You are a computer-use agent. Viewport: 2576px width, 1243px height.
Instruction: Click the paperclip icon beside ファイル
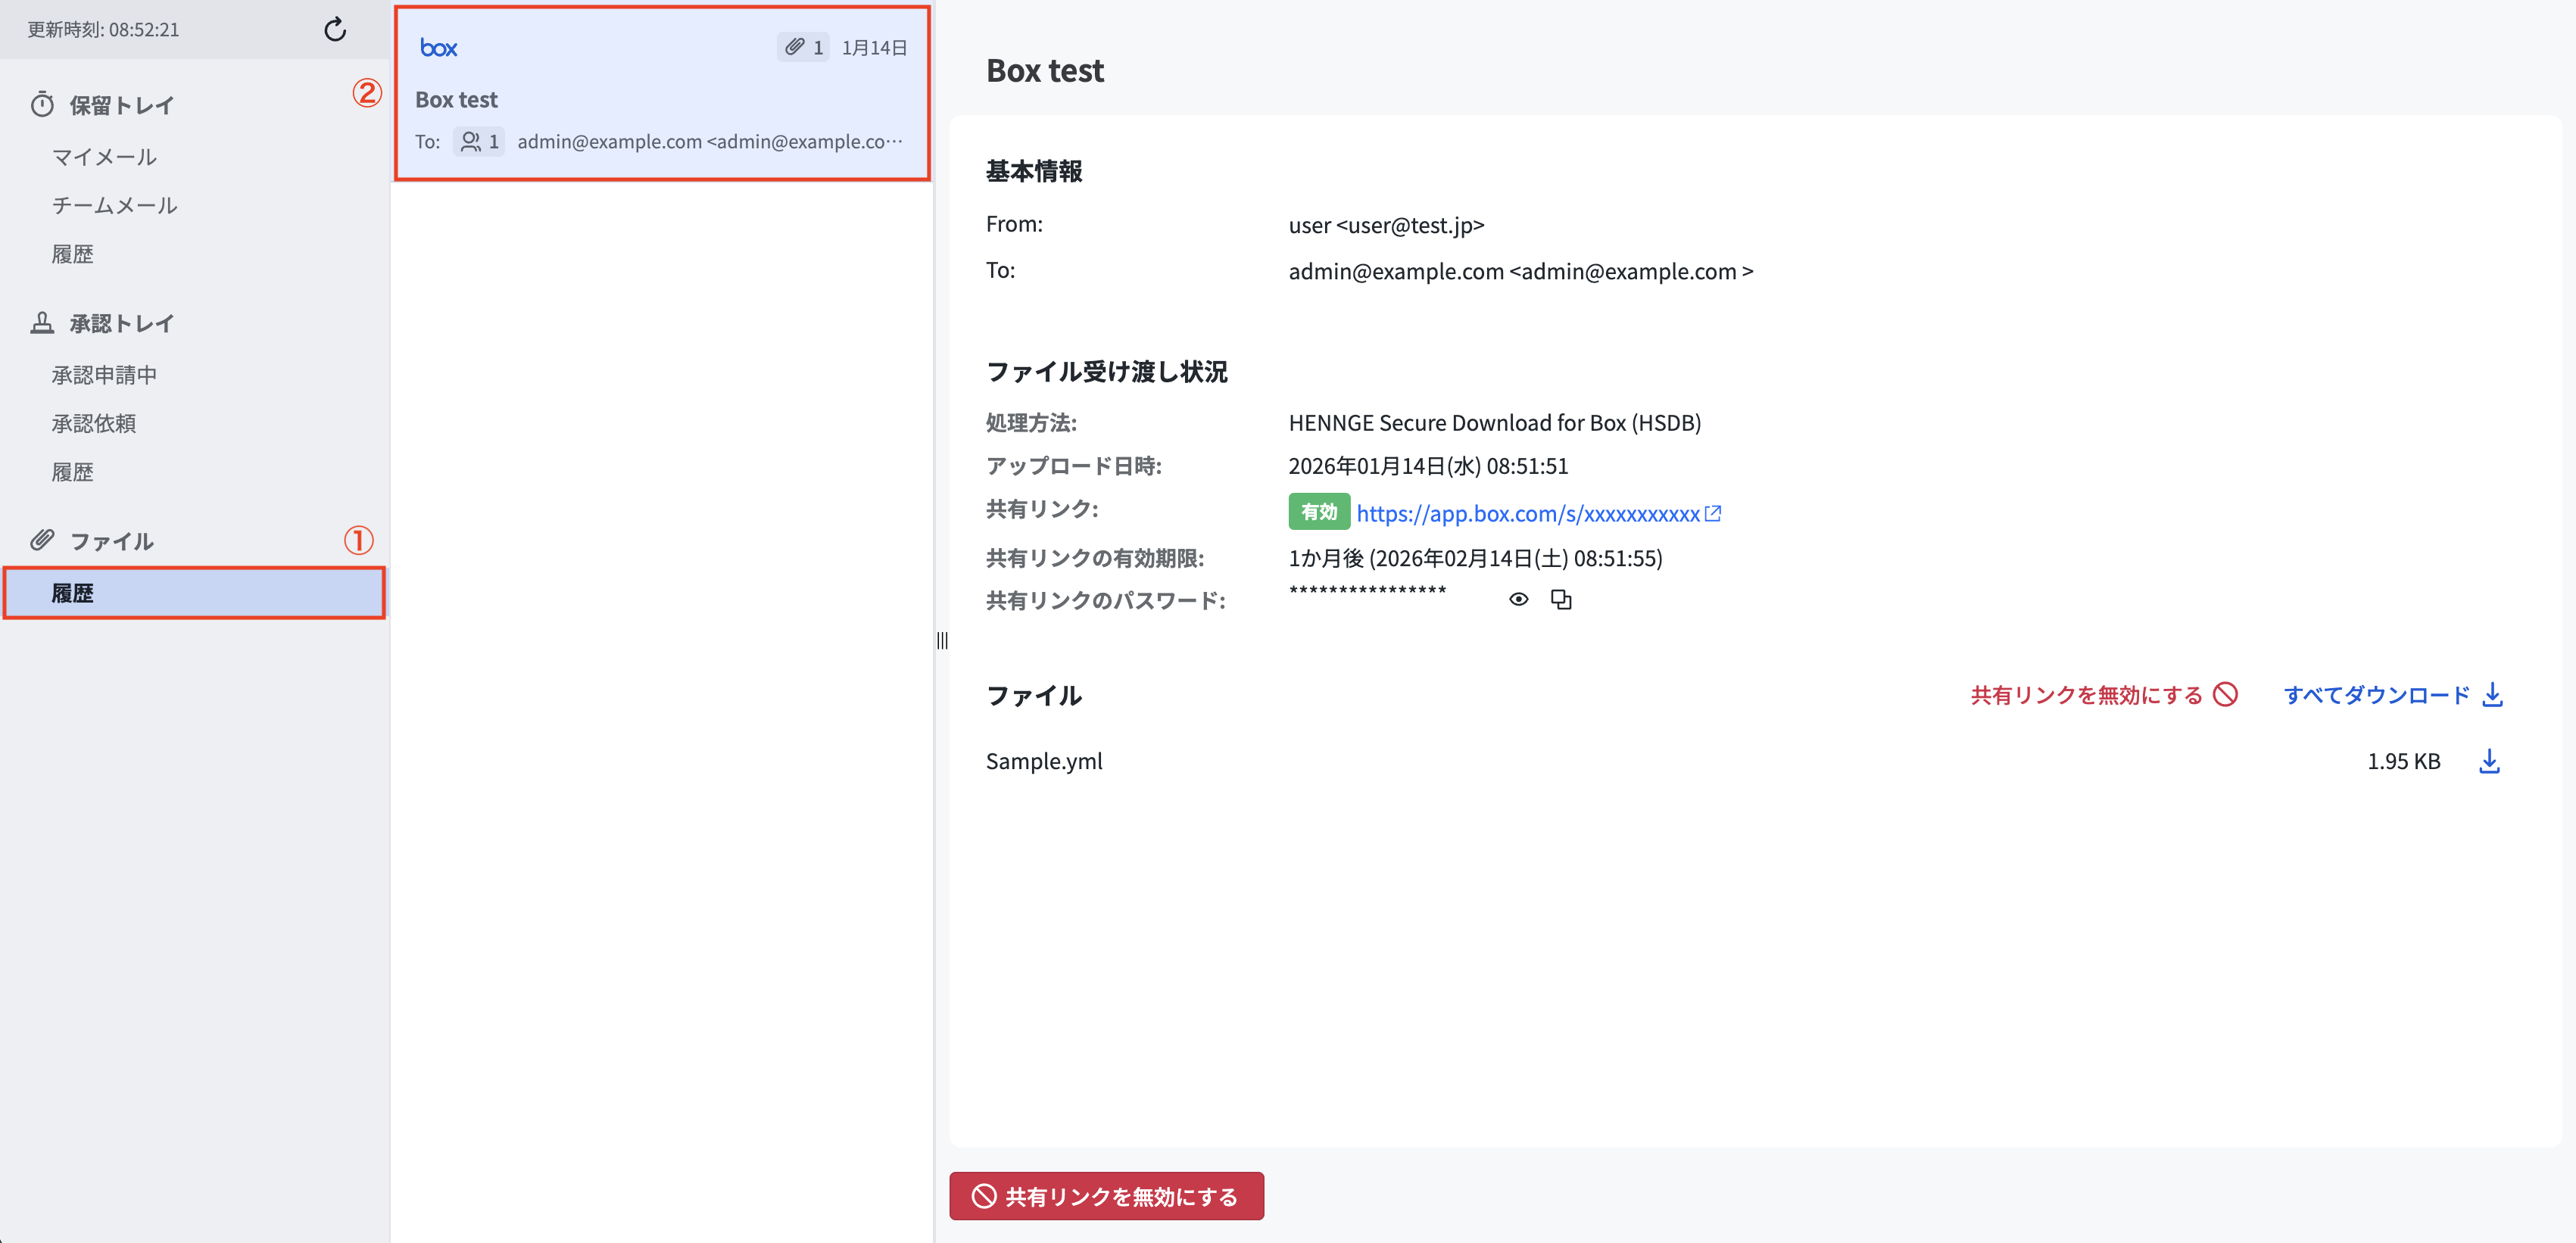coord(42,540)
